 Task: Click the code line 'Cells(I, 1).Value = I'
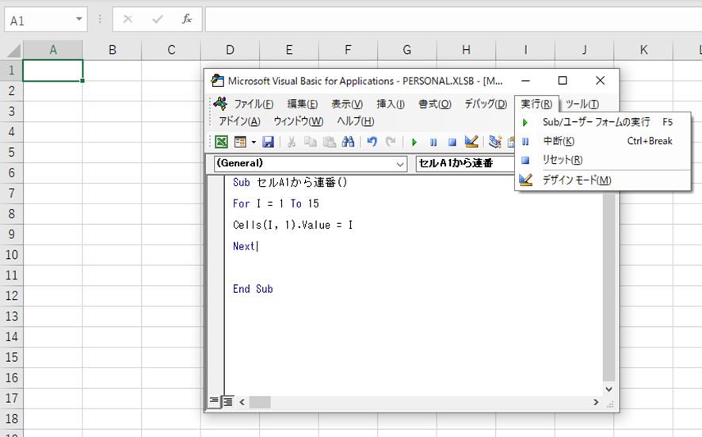[x=293, y=225]
